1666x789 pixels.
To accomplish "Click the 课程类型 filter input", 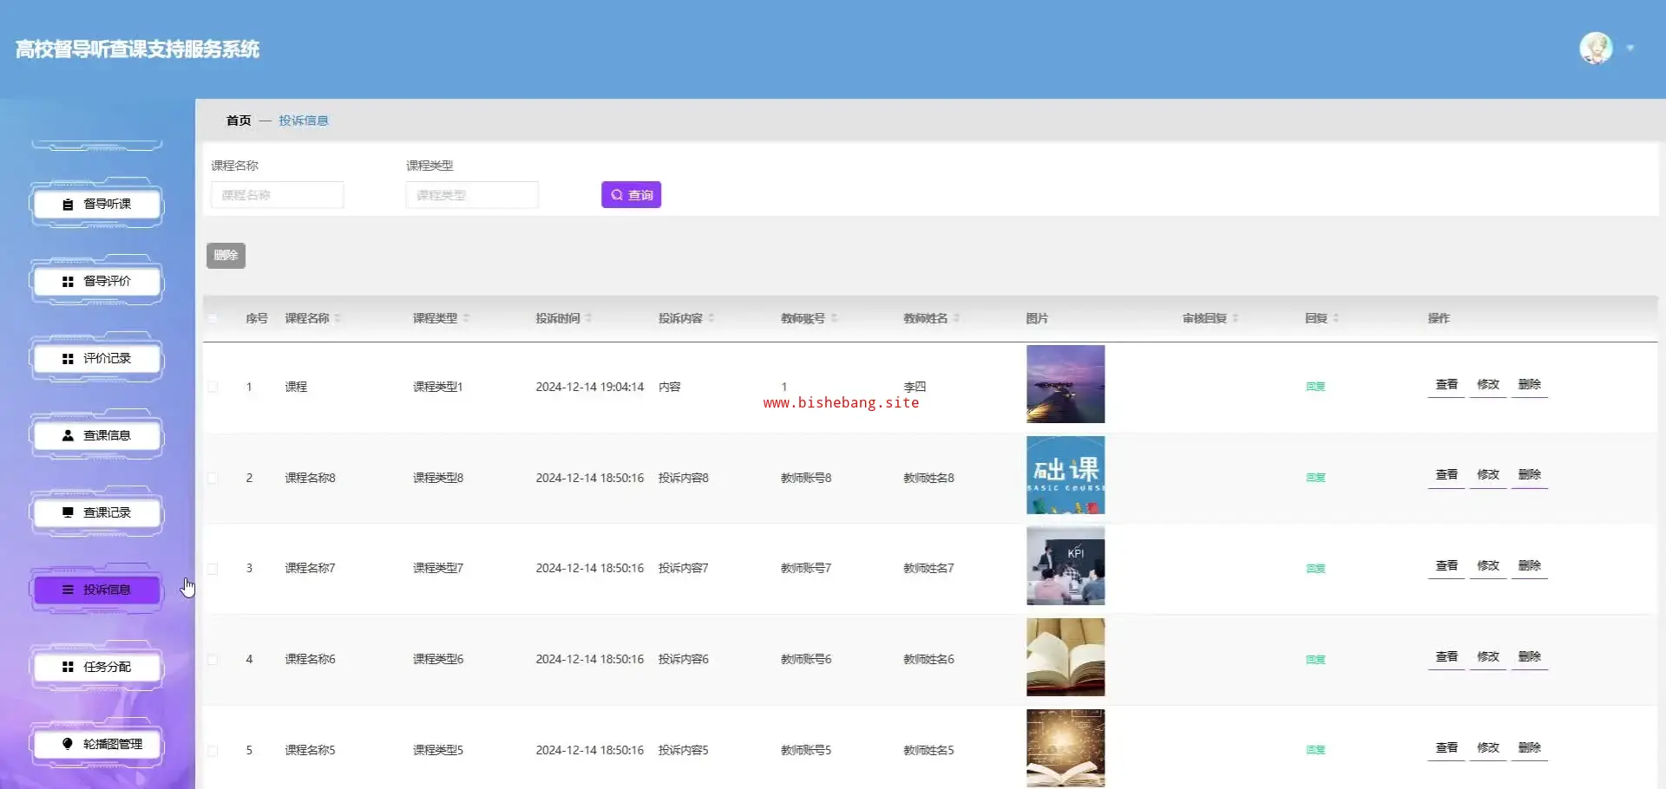I will pos(471,195).
